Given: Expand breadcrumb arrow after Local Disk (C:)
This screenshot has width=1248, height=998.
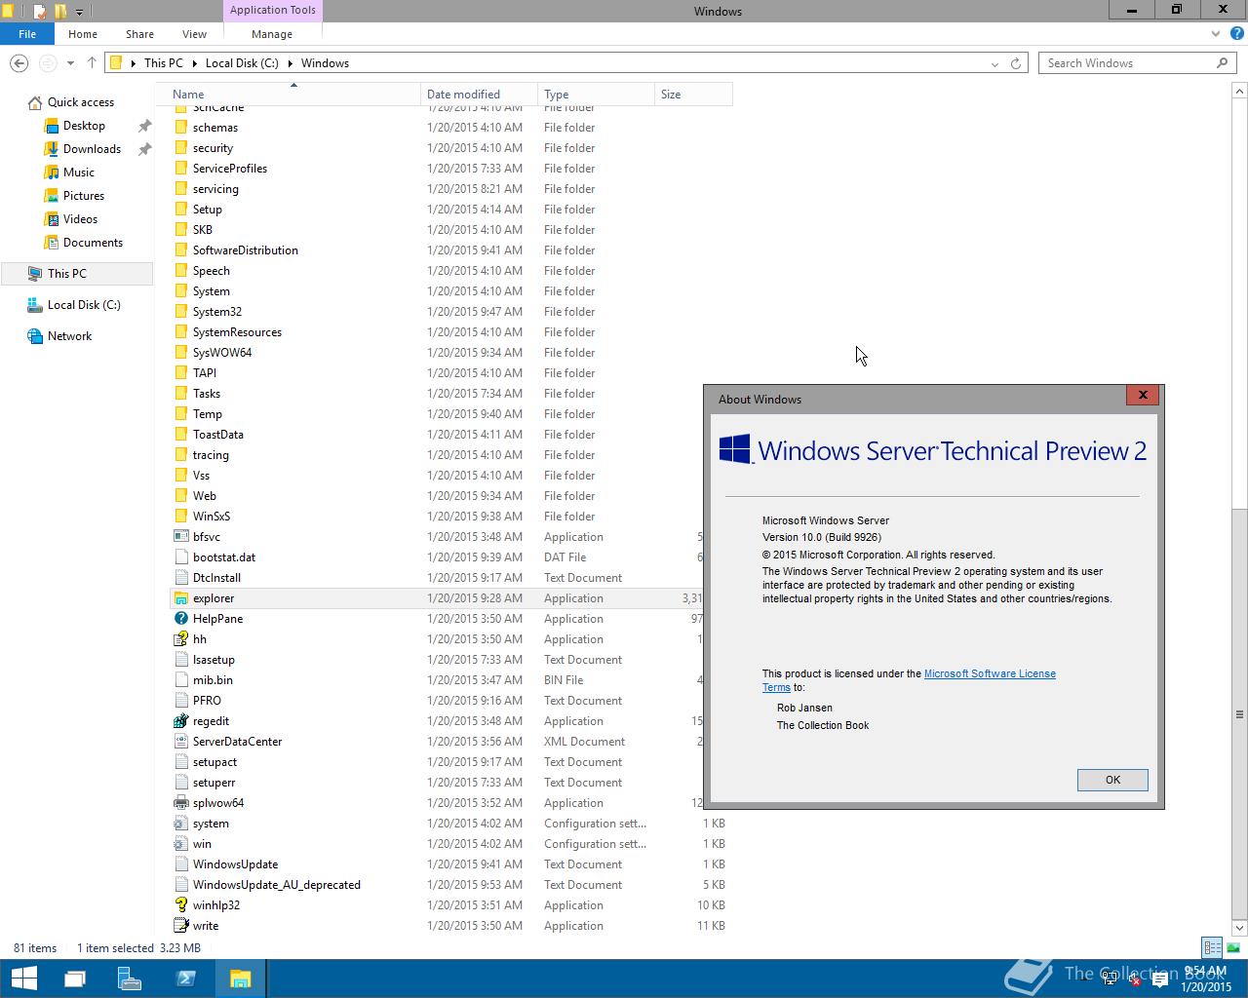Looking at the screenshot, I should click(290, 63).
